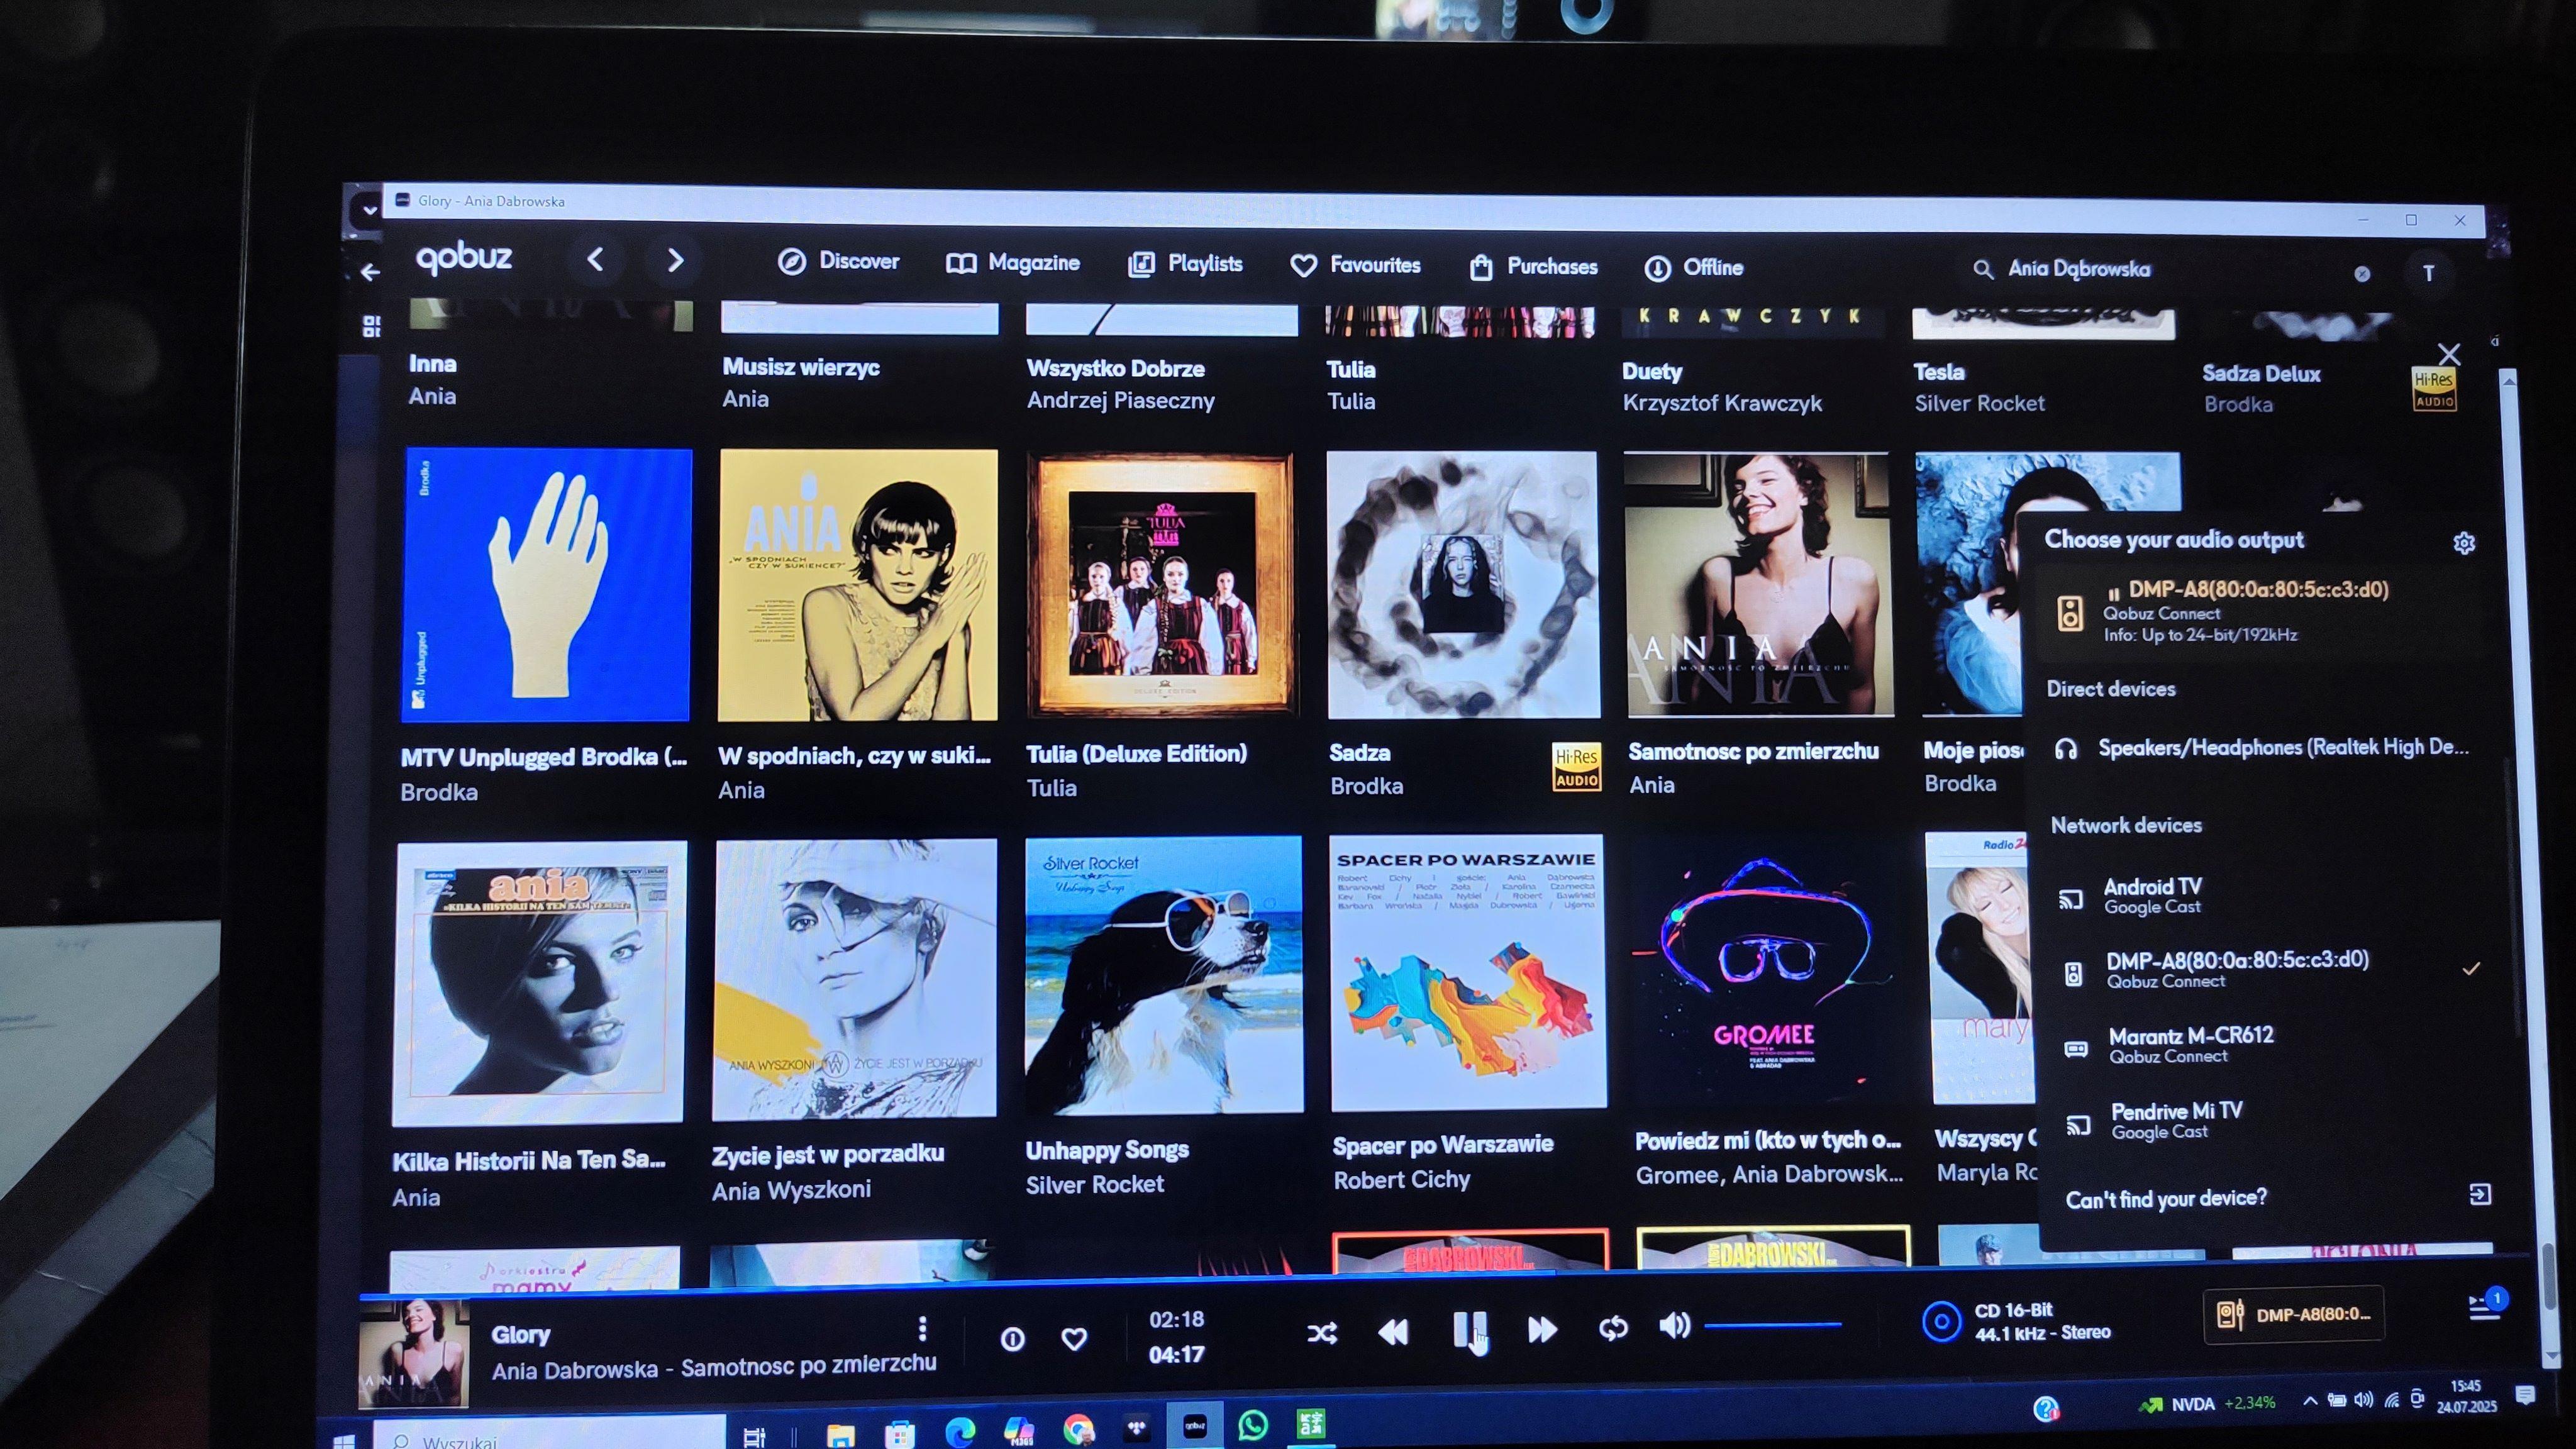Open the DMP-A8 output device button

point(2294,1314)
